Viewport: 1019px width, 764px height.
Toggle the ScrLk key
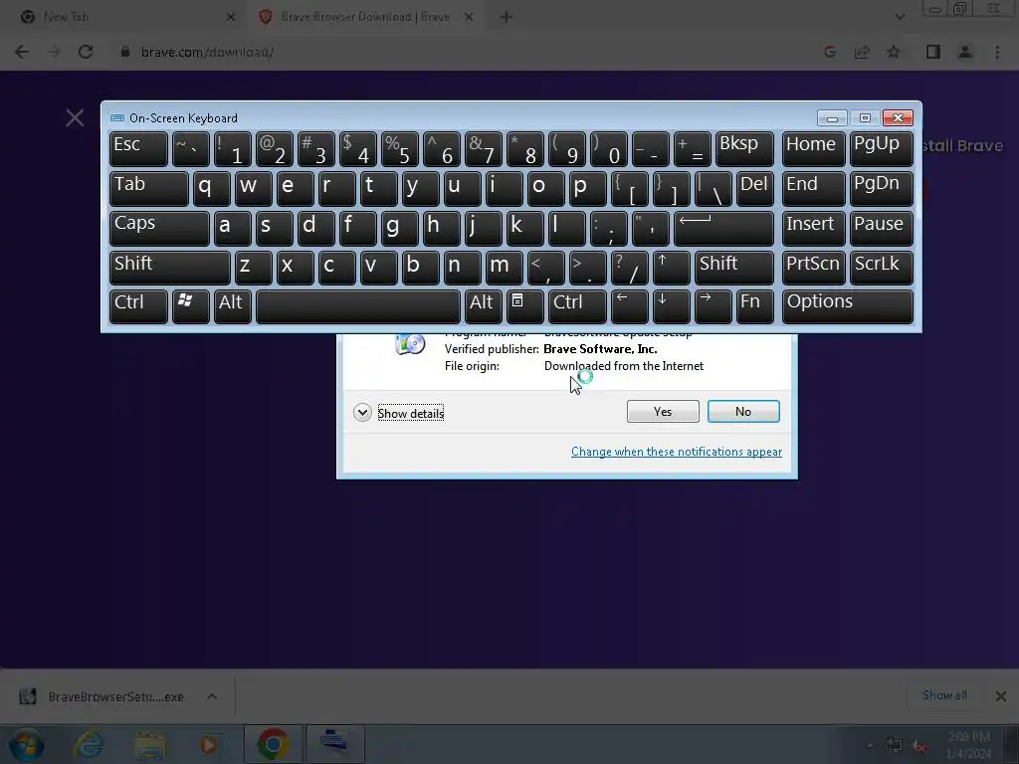pyautogui.click(x=881, y=267)
